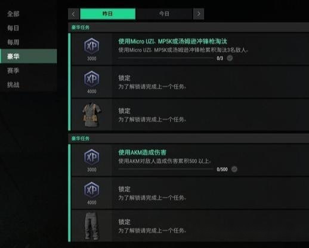Select the gray pants reward thumbnail

pos(92,225)
